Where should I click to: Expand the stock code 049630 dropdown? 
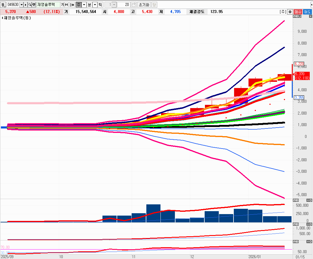[x=21, y=5]
